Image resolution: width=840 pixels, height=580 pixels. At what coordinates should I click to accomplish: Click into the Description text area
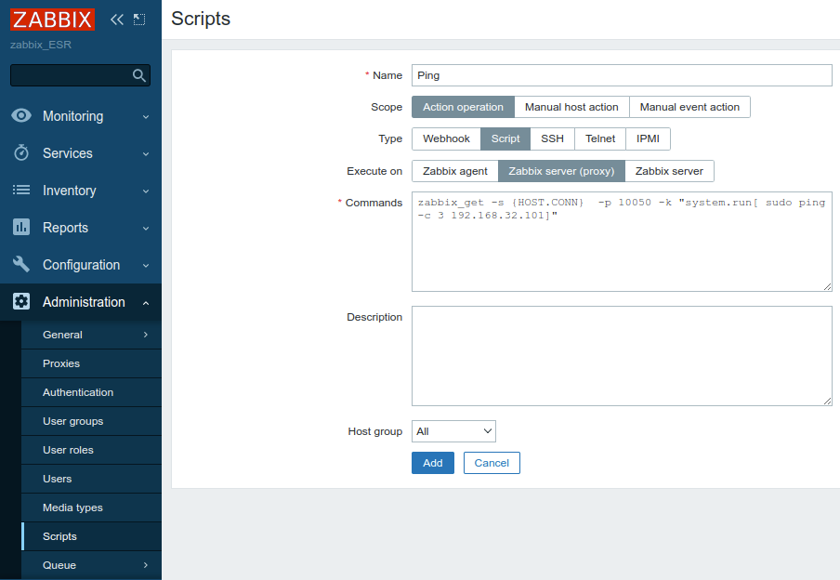(x=622, y=356)
